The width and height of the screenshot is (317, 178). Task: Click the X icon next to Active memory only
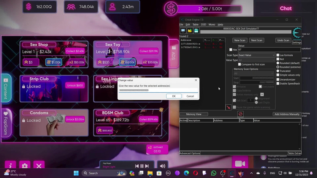point(262,94)
